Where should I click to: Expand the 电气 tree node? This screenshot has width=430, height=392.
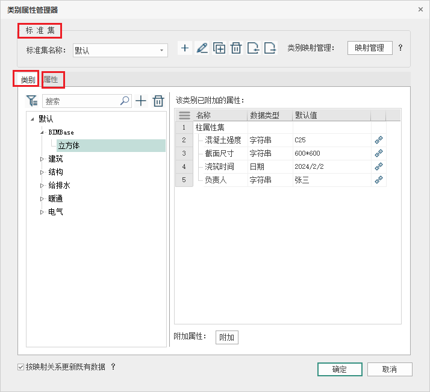coord(42,212)
